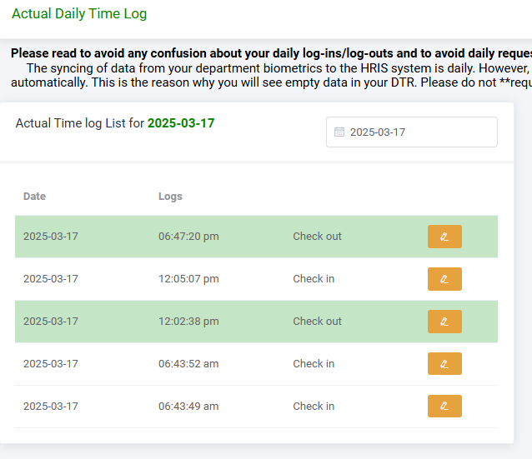Select the 12:05:07 pm time entry
The width and height of the screenshot is (532, 459).
(x=188, y=279)
